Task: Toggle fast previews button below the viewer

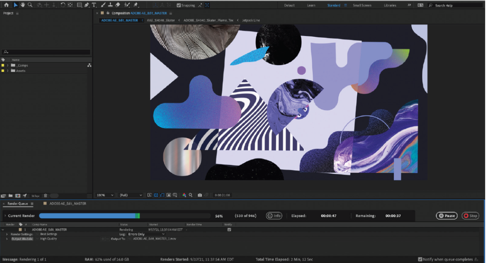Action: (149, 195)
